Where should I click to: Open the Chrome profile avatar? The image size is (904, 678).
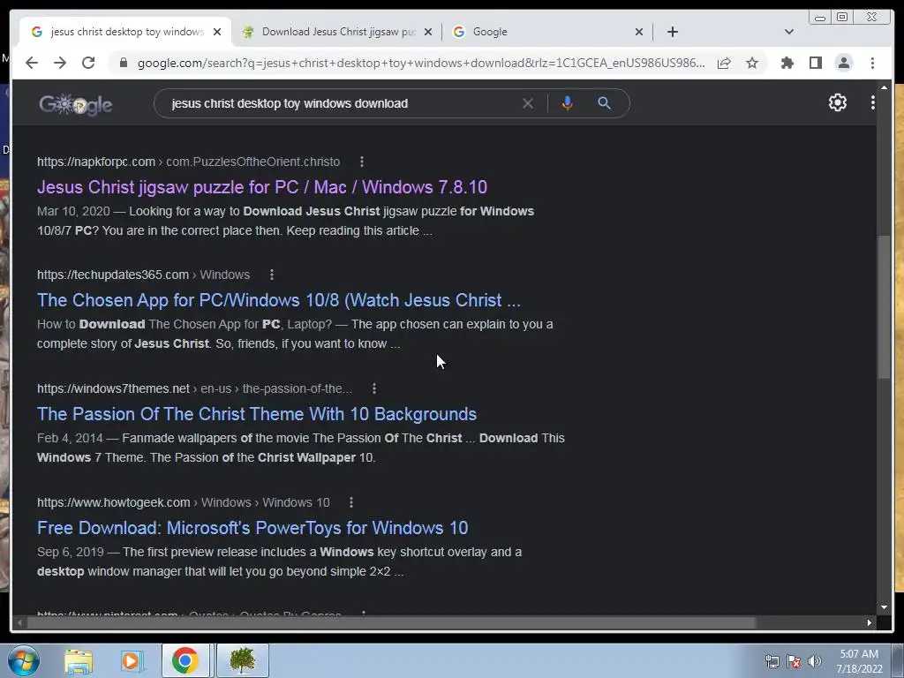pos(843,63)
